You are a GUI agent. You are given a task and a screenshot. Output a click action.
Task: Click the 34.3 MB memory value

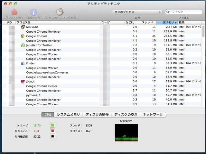[171, 104]
